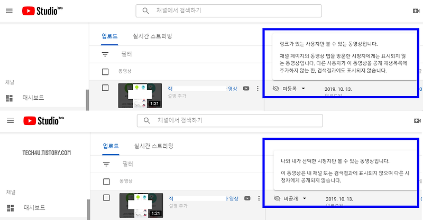Toggle the crossed-eye visibility icon beside 미등록
This screenshot has height=220, width=423.
pos(275,89)
